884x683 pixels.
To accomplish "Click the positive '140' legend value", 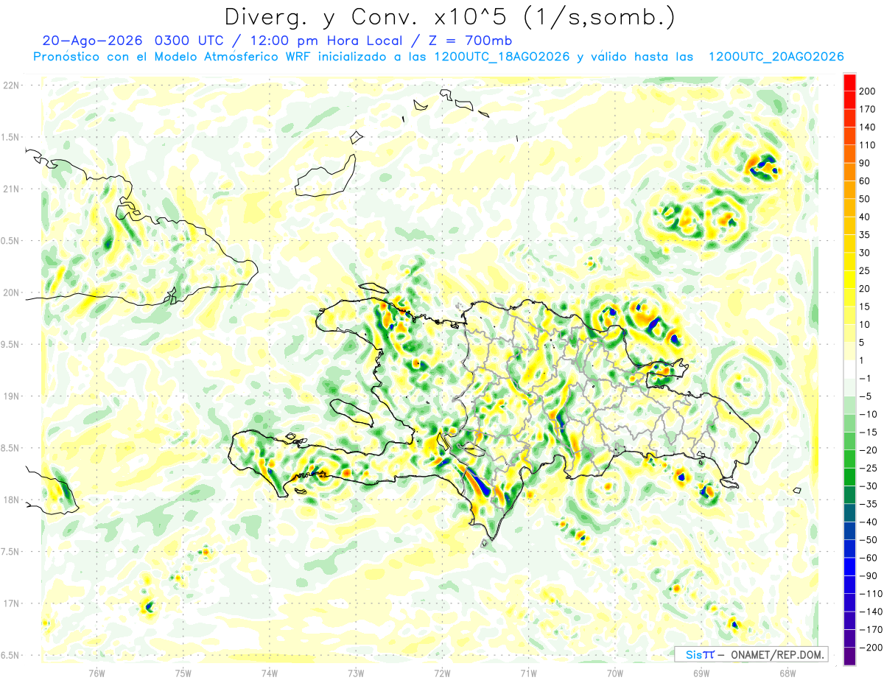I will (869, 127).
